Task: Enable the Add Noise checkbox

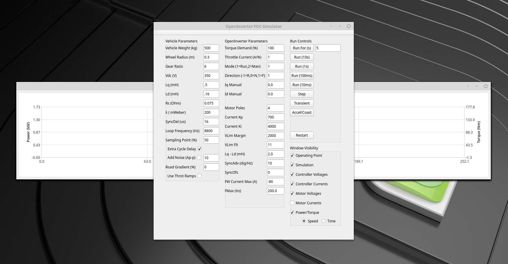Action: point(199,158)
